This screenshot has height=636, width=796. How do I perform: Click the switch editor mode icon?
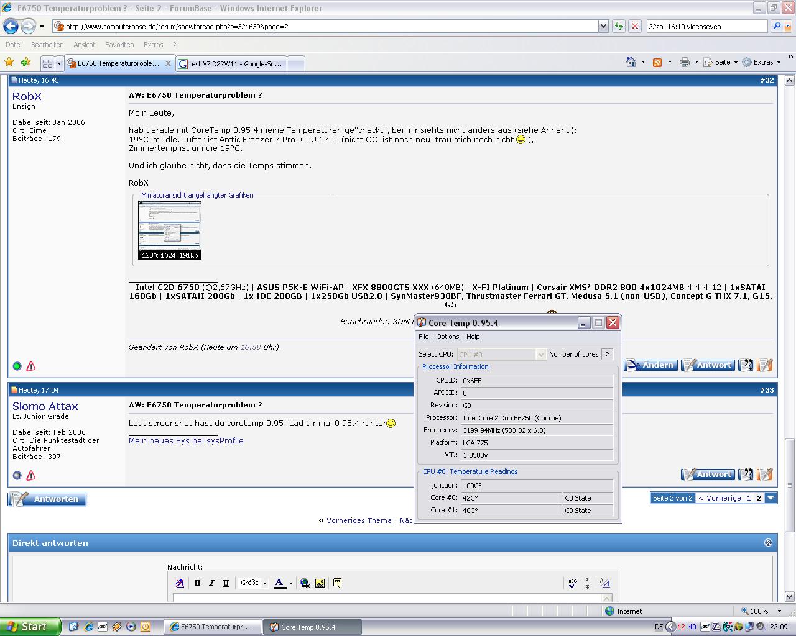click(x=605, y=583)
